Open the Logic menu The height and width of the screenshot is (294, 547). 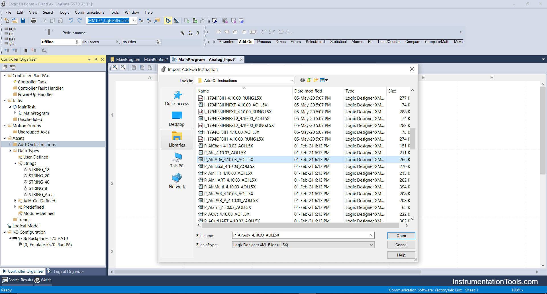tap(65, 12)
